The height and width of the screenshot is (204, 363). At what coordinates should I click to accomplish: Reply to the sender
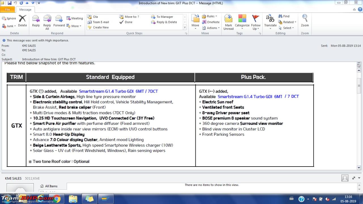(x=36, y=21)
